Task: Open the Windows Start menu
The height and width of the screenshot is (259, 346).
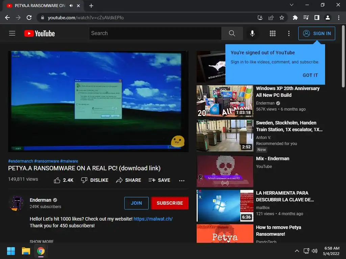Action: click(x=11, y=251)
